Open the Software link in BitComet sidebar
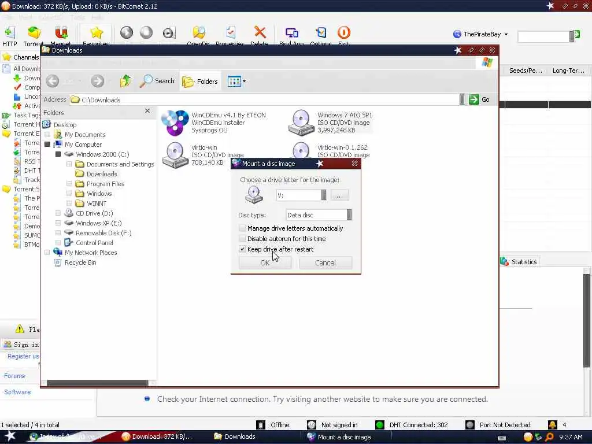Image resolution: width=592 pixels, height=444 pixels. (17, 392)
